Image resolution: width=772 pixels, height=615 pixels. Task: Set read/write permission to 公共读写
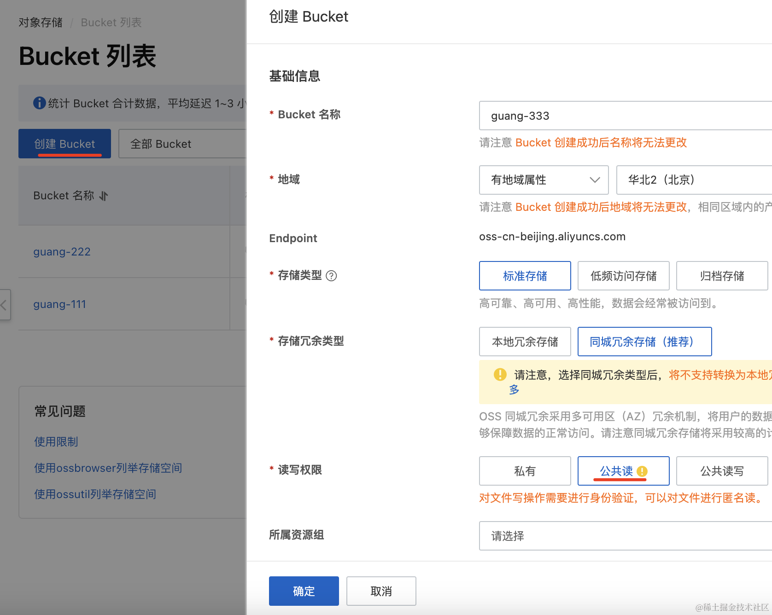coord(721,471)
